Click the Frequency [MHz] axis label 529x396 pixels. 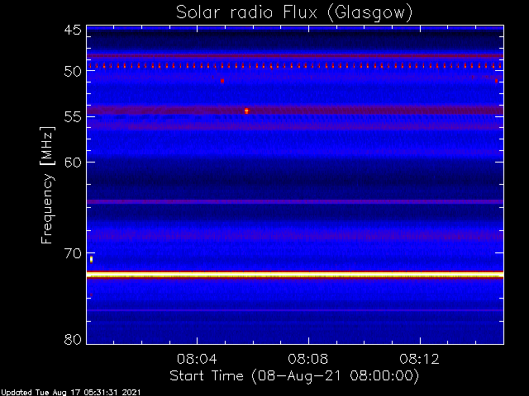click(46, 185)
